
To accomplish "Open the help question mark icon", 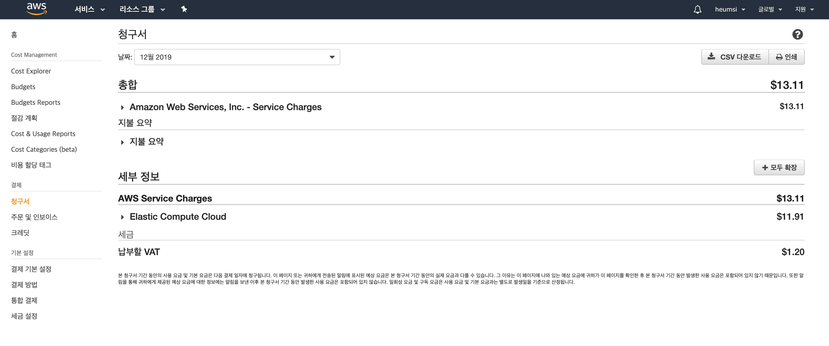I will [x=797, y=34].
